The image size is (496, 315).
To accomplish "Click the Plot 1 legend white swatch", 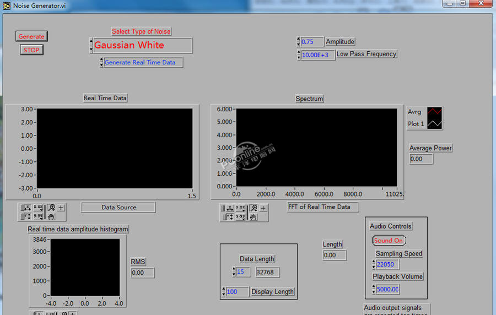I will pyautogui.click(x=435, y=124).
